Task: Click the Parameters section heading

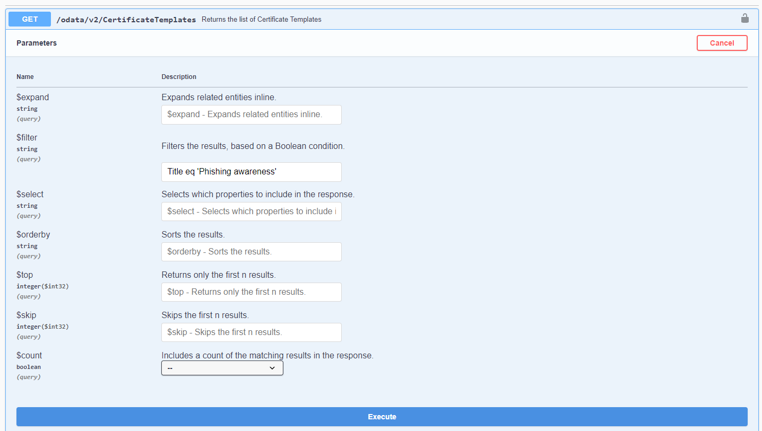Action: (37, 43)
